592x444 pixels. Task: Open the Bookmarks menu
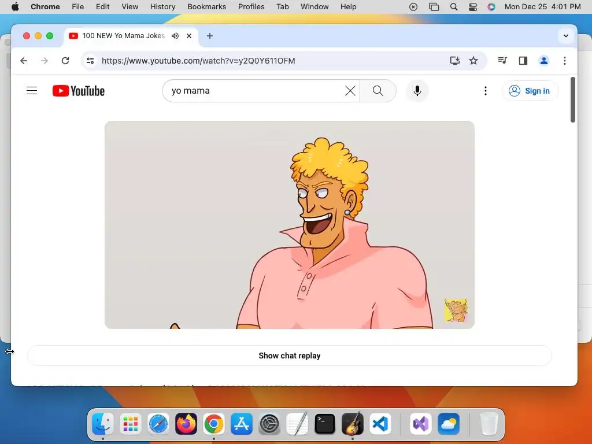click(x=206, y=7)
